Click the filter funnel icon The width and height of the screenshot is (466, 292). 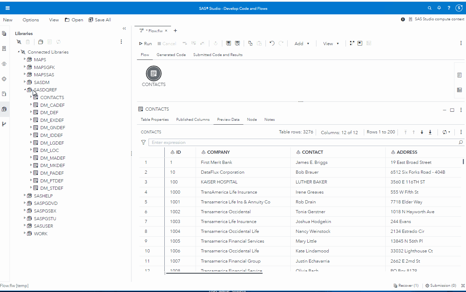(x=143, y=142)
